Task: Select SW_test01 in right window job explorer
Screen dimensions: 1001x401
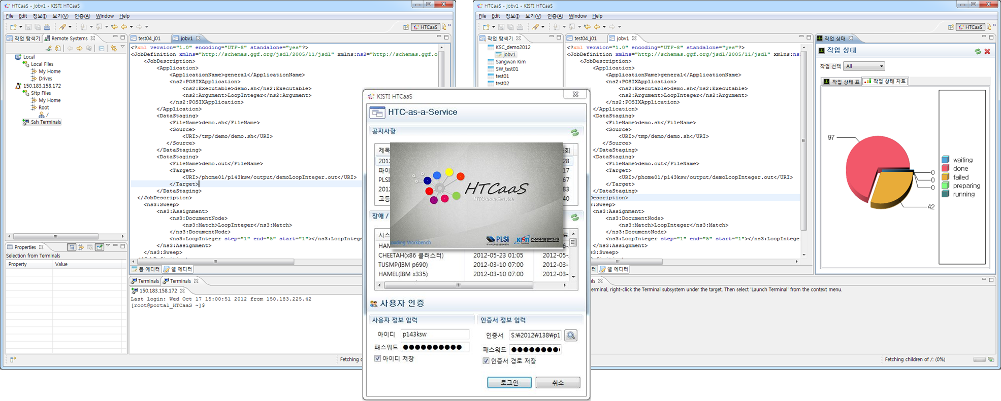Action: 507,69
